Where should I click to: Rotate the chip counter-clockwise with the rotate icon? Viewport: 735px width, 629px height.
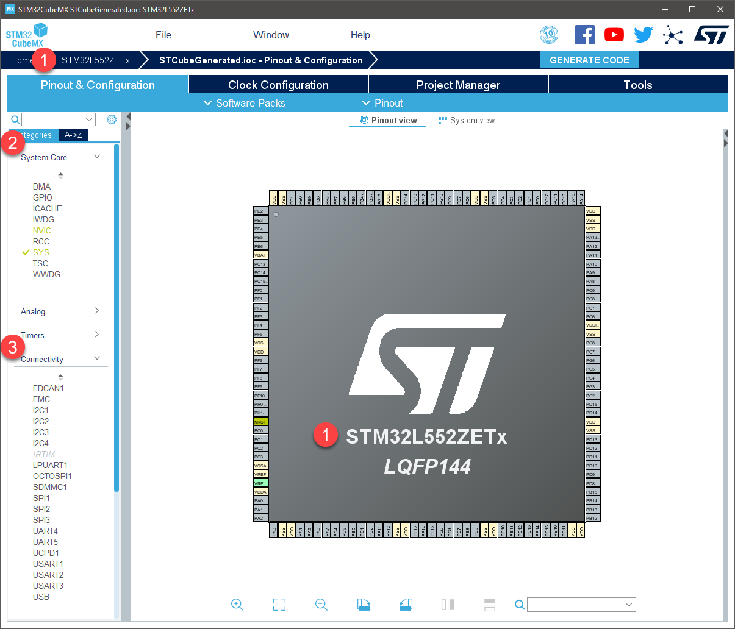click(x=406, y=605)
